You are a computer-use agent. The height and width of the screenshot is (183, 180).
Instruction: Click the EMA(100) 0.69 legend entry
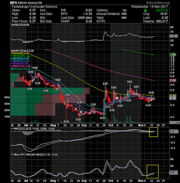point(20,66)
